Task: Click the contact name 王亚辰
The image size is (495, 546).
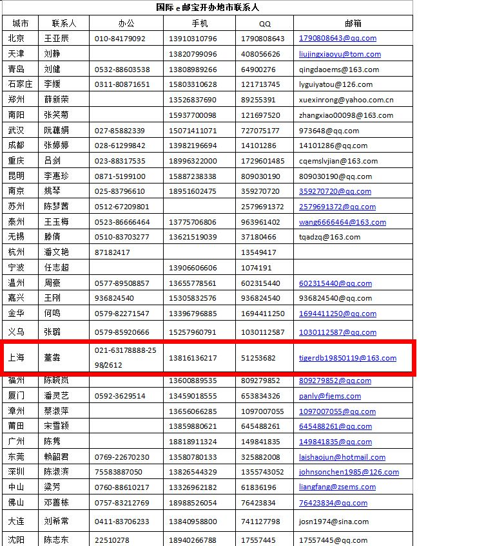Action: point(56,38)
